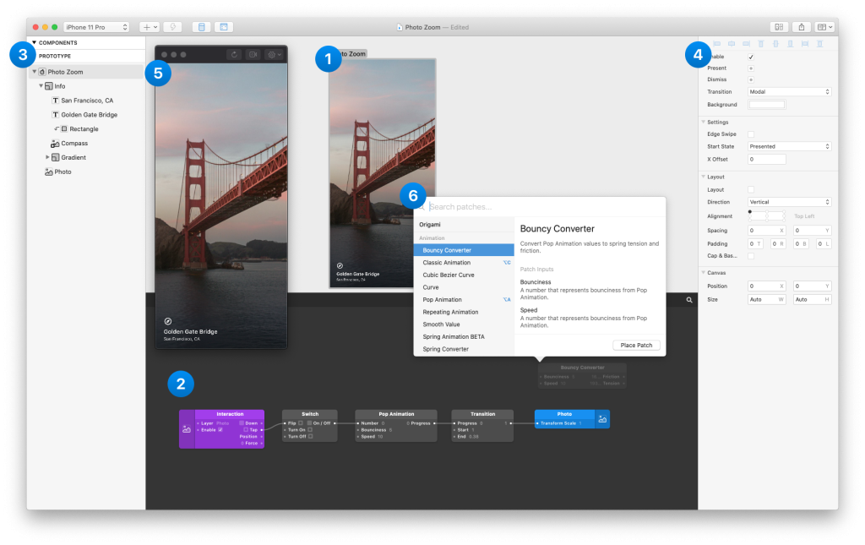
Task: Toggle the inspector panel from the toolbar
Action: [224, 26]
